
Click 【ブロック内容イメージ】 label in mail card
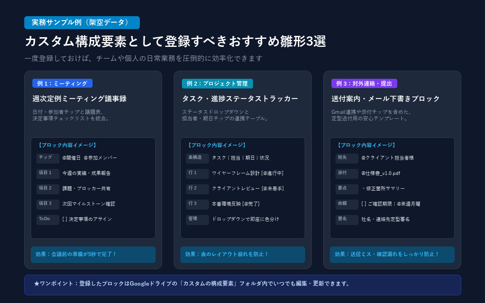click(x=367, y=145)
